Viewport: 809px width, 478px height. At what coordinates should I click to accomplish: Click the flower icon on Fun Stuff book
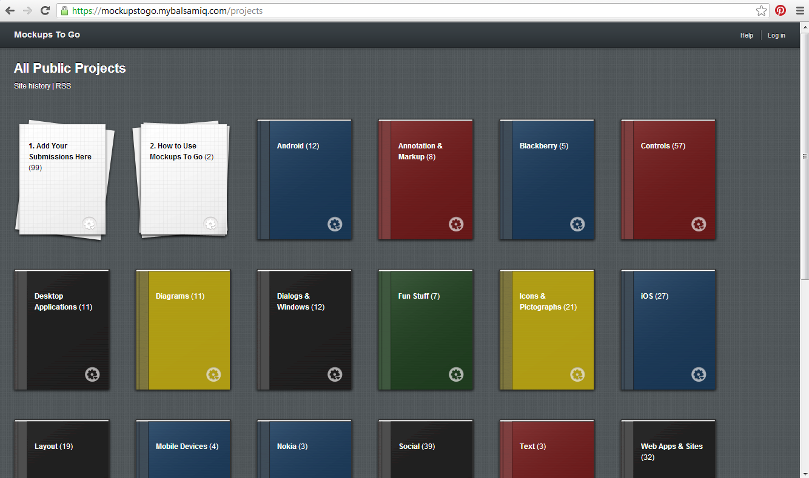click(x=456, y=374)
